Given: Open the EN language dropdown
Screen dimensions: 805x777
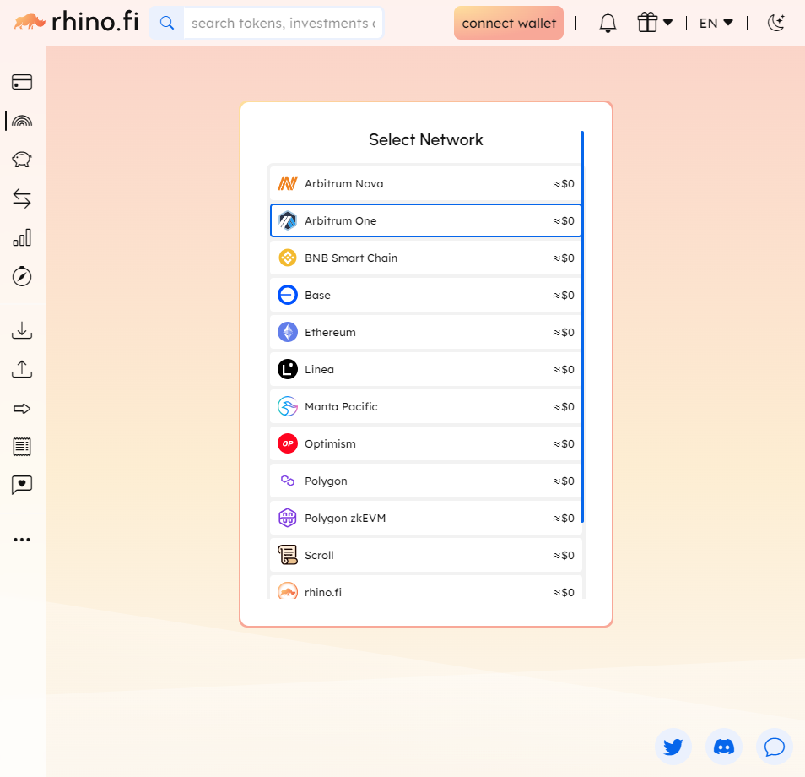Looking at the screenshot, I should click(x=716, y=23).
